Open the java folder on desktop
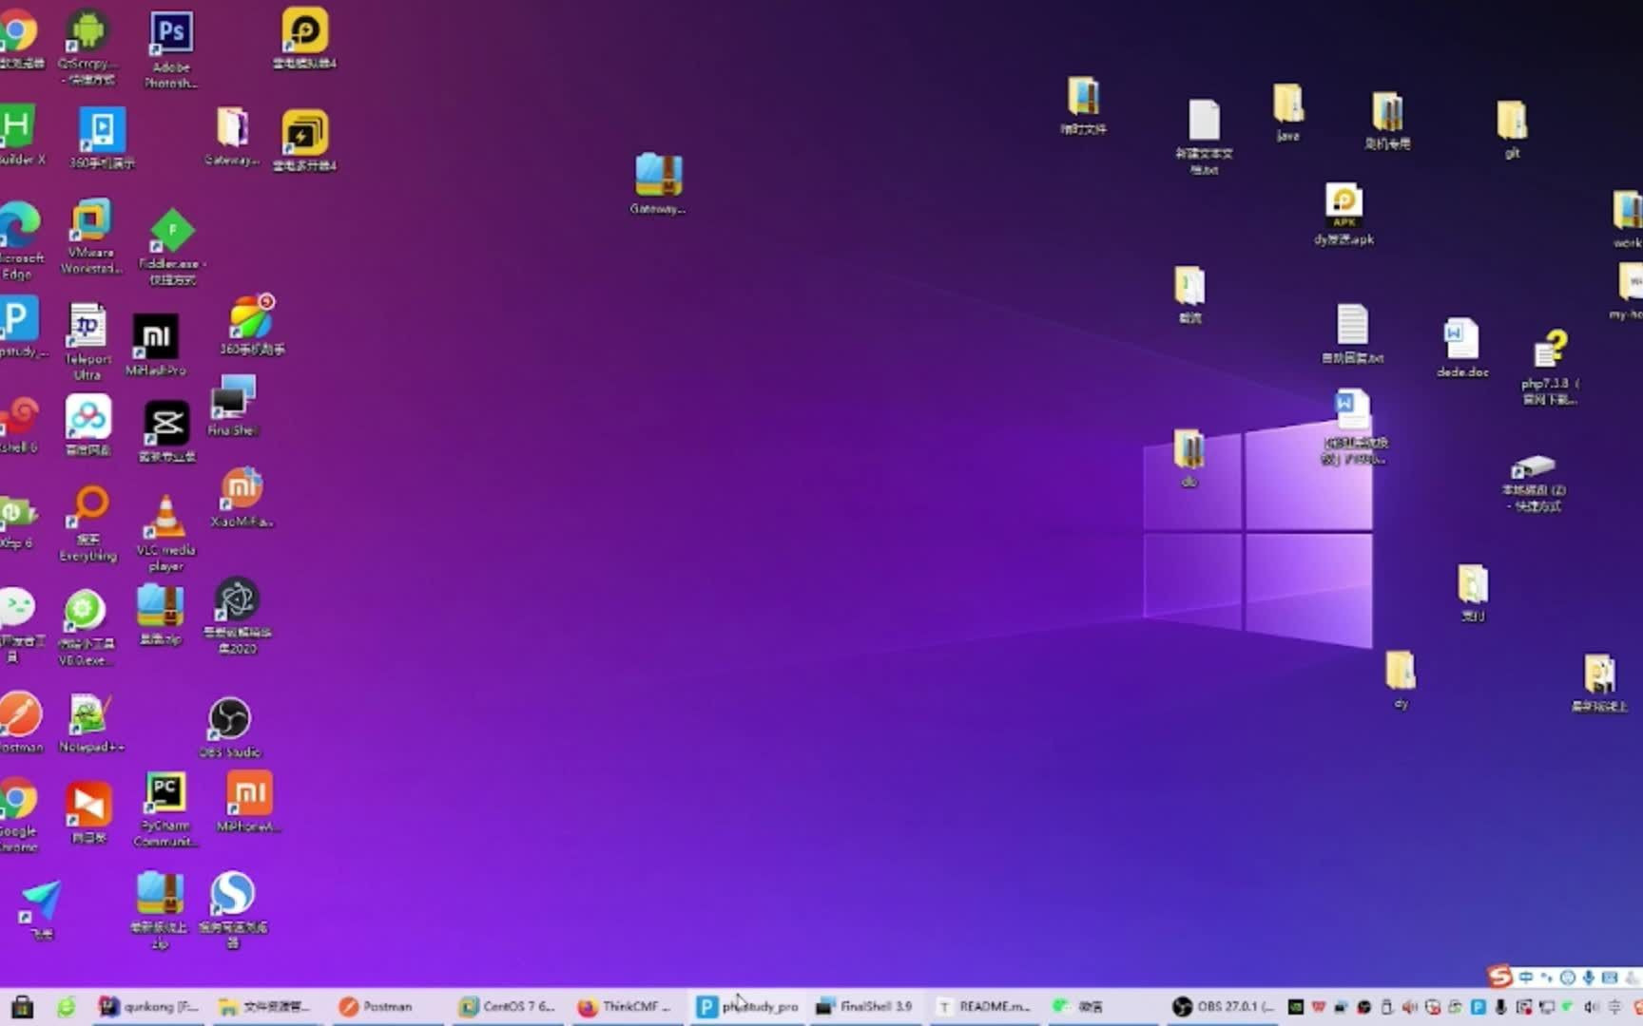This screenshot has height=1026, width=1643. (1287, 112)
